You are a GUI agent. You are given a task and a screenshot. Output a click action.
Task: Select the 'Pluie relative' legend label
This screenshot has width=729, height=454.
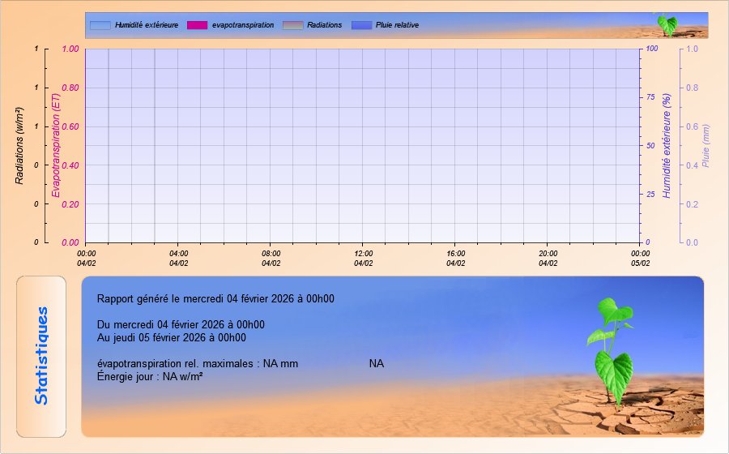(397, 25)
